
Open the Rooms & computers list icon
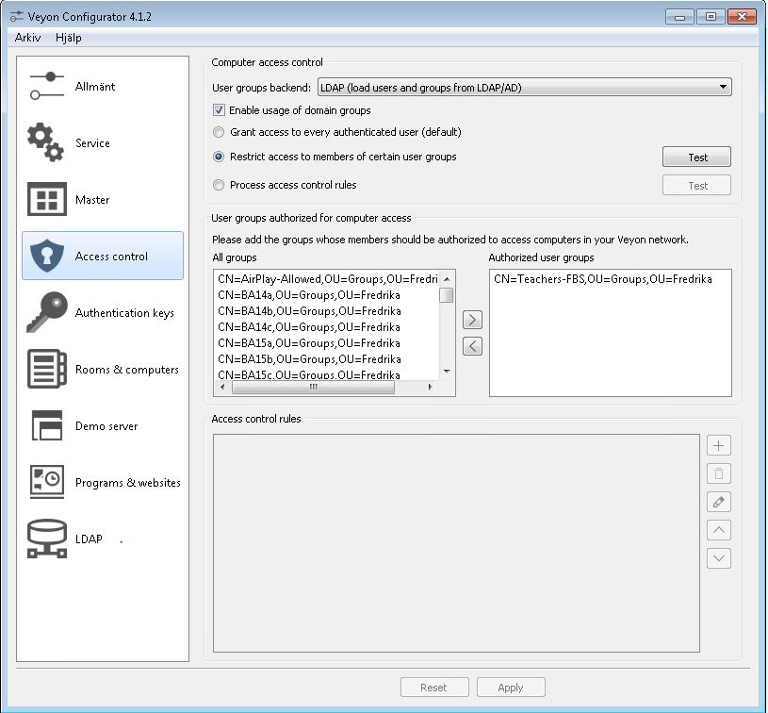tap(46, 369)
